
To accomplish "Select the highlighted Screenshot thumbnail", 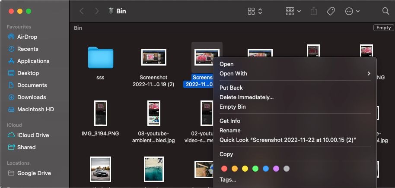I will coord(207,57).
